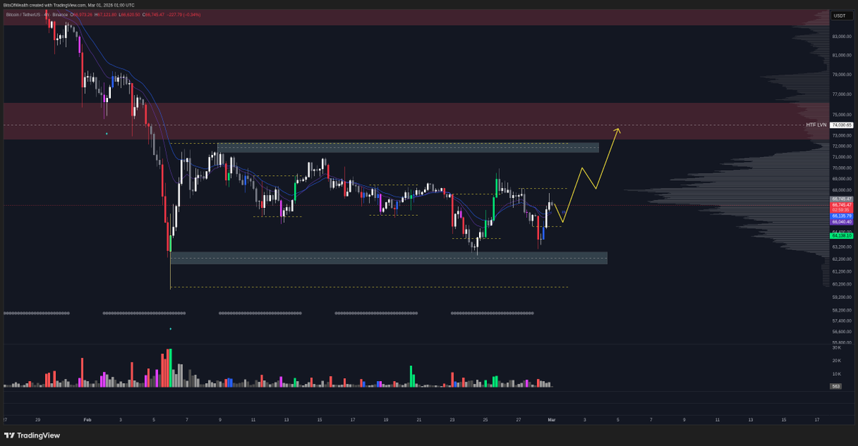Click the 10K volume scale label
858x446 pixels.
click(x=836, y=374)
